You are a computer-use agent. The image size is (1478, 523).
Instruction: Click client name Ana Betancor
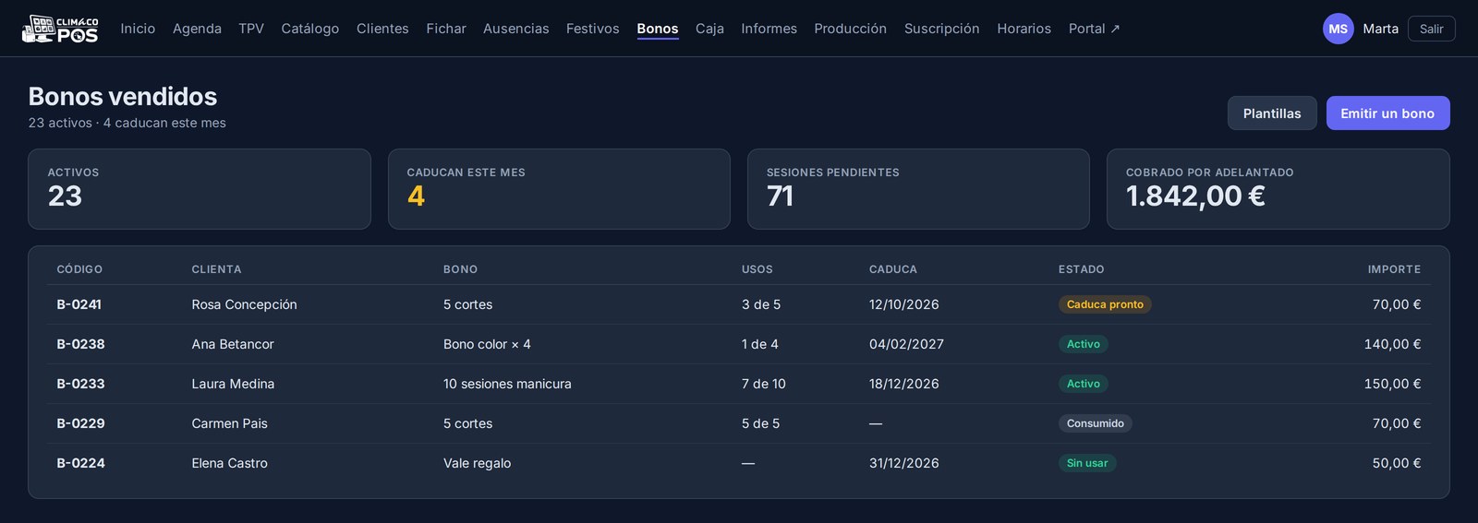(233, 344)
